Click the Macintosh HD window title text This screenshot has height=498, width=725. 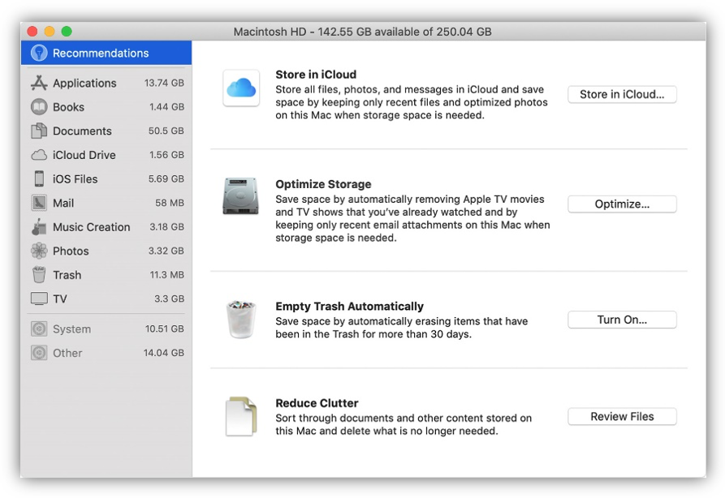[x=362, y=32]
